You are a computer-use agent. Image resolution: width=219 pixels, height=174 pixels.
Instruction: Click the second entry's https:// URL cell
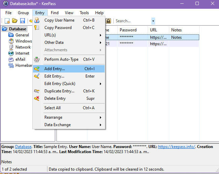tap(158, 44)
